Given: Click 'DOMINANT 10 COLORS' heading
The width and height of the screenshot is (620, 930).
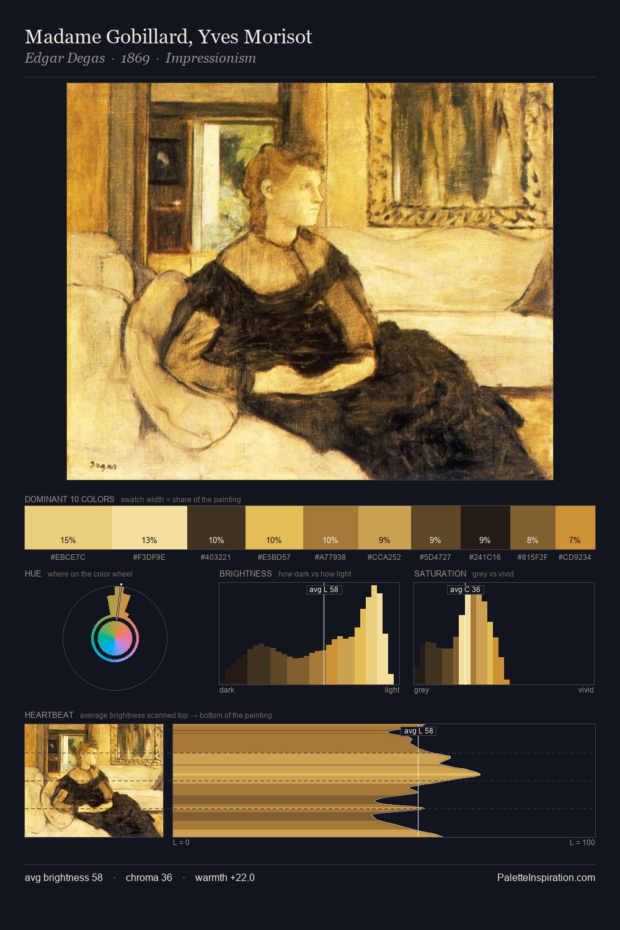Looking at the screenshot, I should (x=69, y=499).
